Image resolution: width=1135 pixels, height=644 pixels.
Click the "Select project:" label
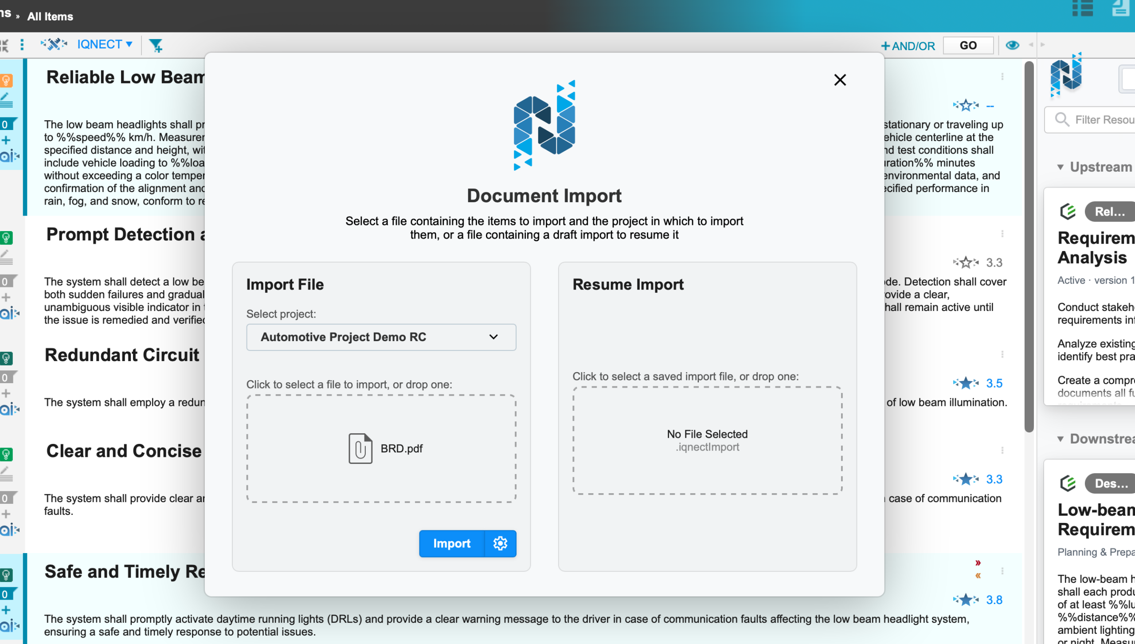pyautogui.click(x=282, y=314)
